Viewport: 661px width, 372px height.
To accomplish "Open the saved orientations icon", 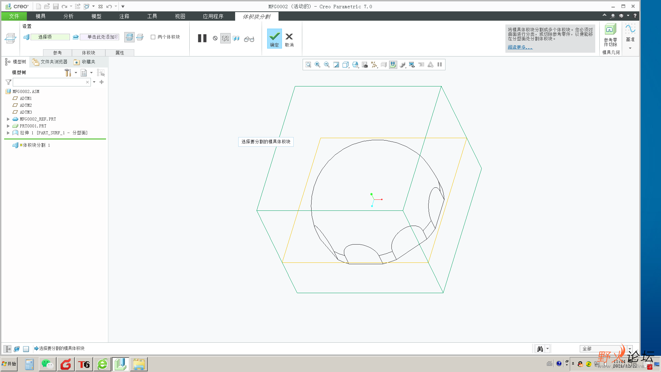I will [x=355, y=65].
